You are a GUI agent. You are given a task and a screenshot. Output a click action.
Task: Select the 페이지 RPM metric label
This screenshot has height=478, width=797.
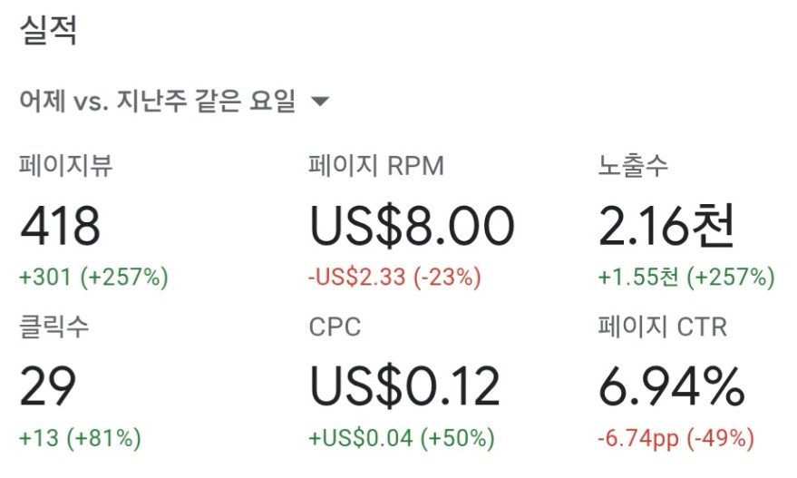(x=376, y=166)
